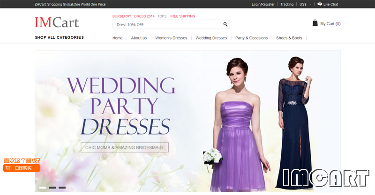375x195 pixels.
Task: Open the Tracking link
Action: (287, 4)
